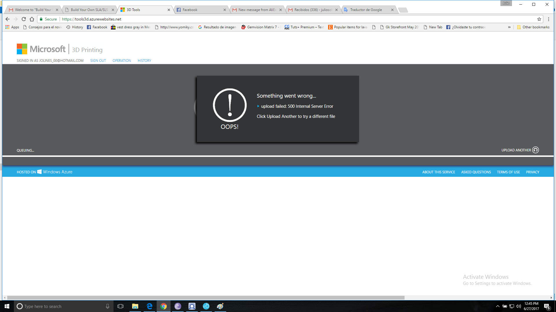Viewport: 556px width, 312px height.
Task: Open the TERMS OF USE footer link
Action: (x=508, y=172)
